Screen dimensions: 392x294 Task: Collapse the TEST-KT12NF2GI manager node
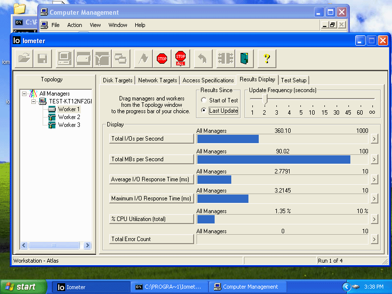pos(33,101)
